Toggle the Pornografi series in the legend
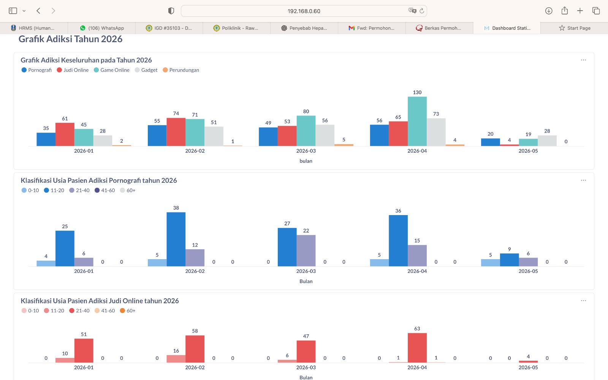Viewport: 608px width, 380px height. tap(36, 70)
